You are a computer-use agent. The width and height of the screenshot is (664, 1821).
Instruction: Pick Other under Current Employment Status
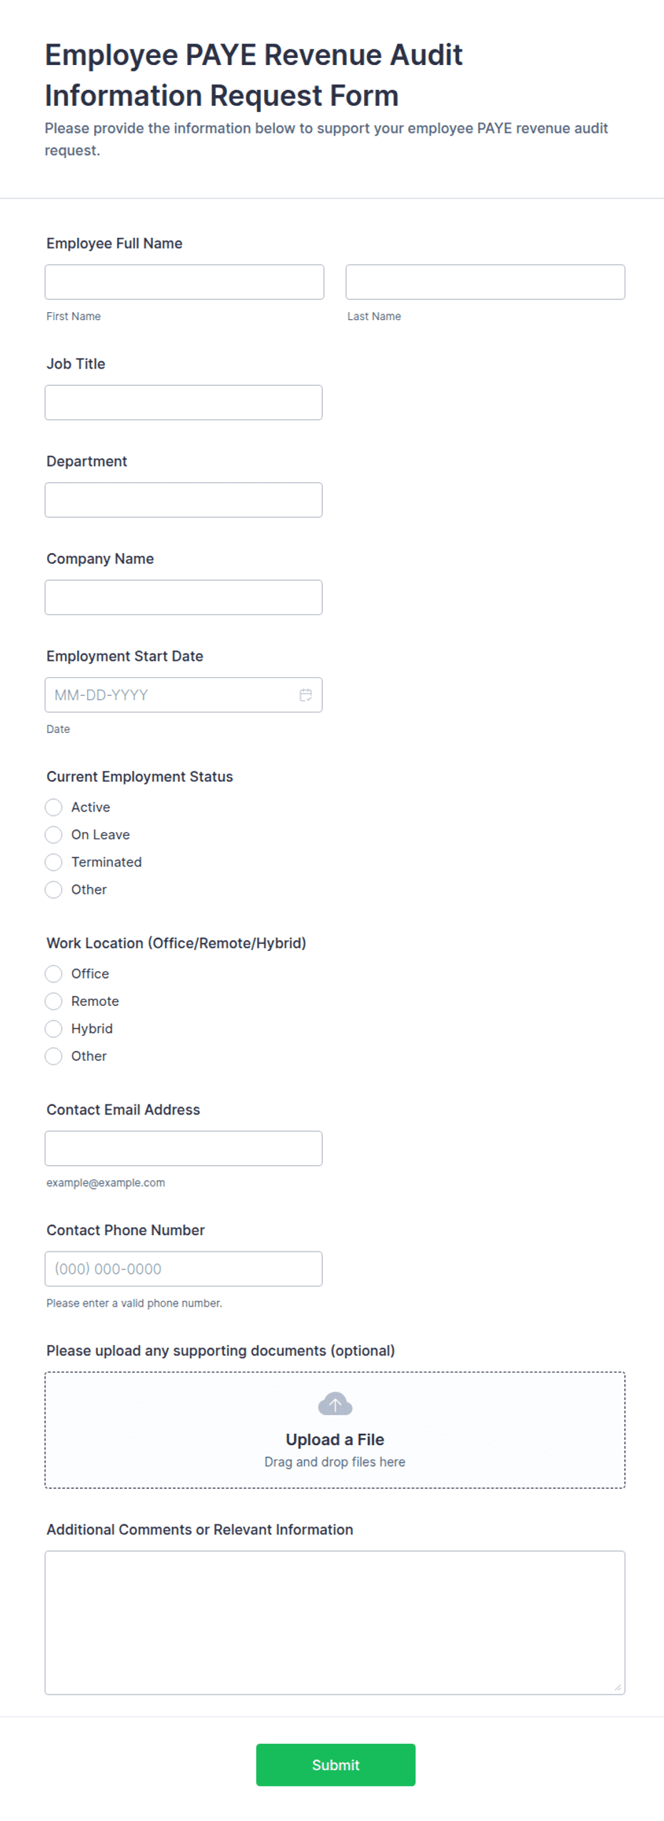(x=54, y=889)
